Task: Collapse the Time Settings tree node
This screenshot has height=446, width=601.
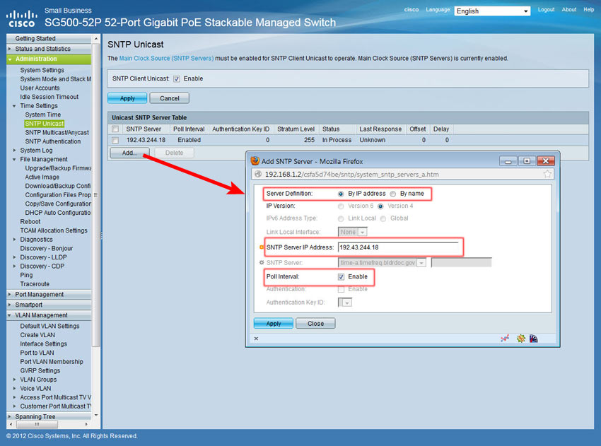Action: click(15, 106)
